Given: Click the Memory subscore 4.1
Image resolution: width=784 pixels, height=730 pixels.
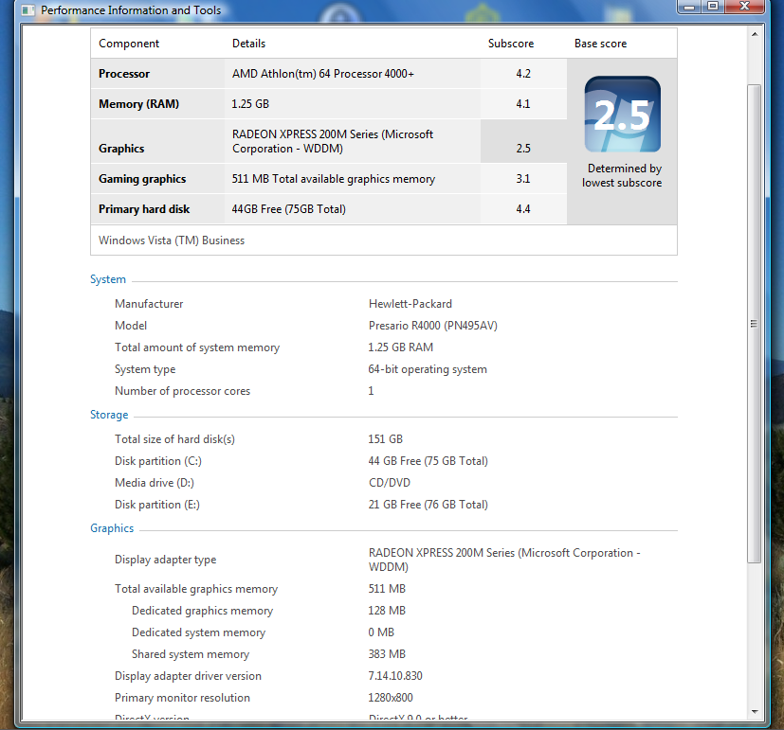Looking at the screenshot, I should [x=523, y=104].
